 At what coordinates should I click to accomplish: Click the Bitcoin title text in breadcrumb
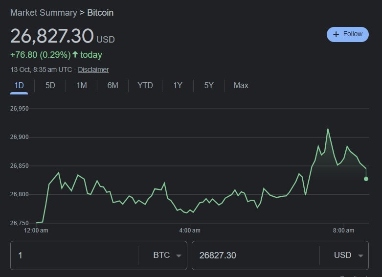click(x=100, y=13)
